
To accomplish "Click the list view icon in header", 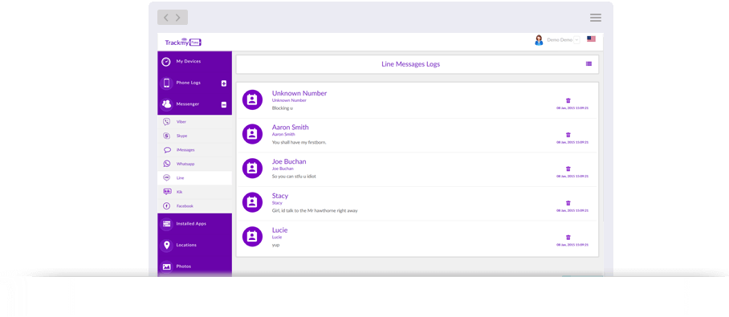I will pos(588,64).
